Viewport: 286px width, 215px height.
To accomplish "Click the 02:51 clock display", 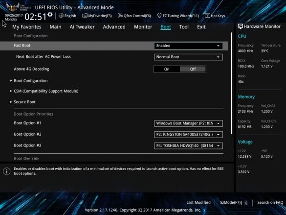I will (35, 17).
